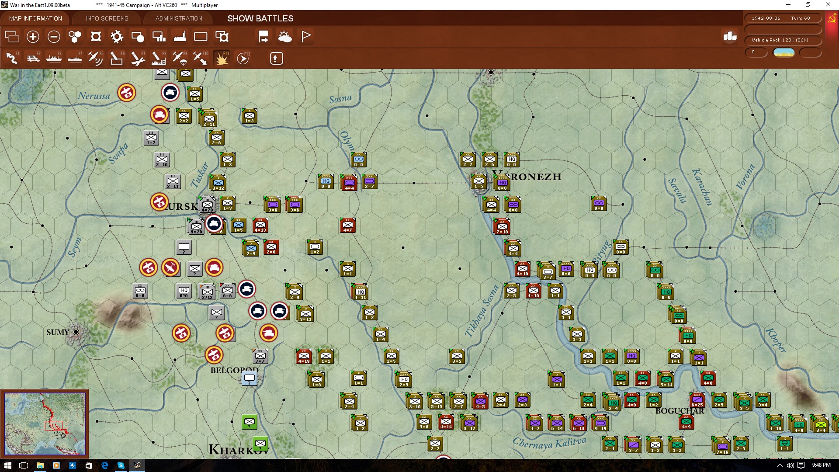Toggle the hex grid display
The width and height of the screenshot is (839, 472).
(x=75, y=37)
